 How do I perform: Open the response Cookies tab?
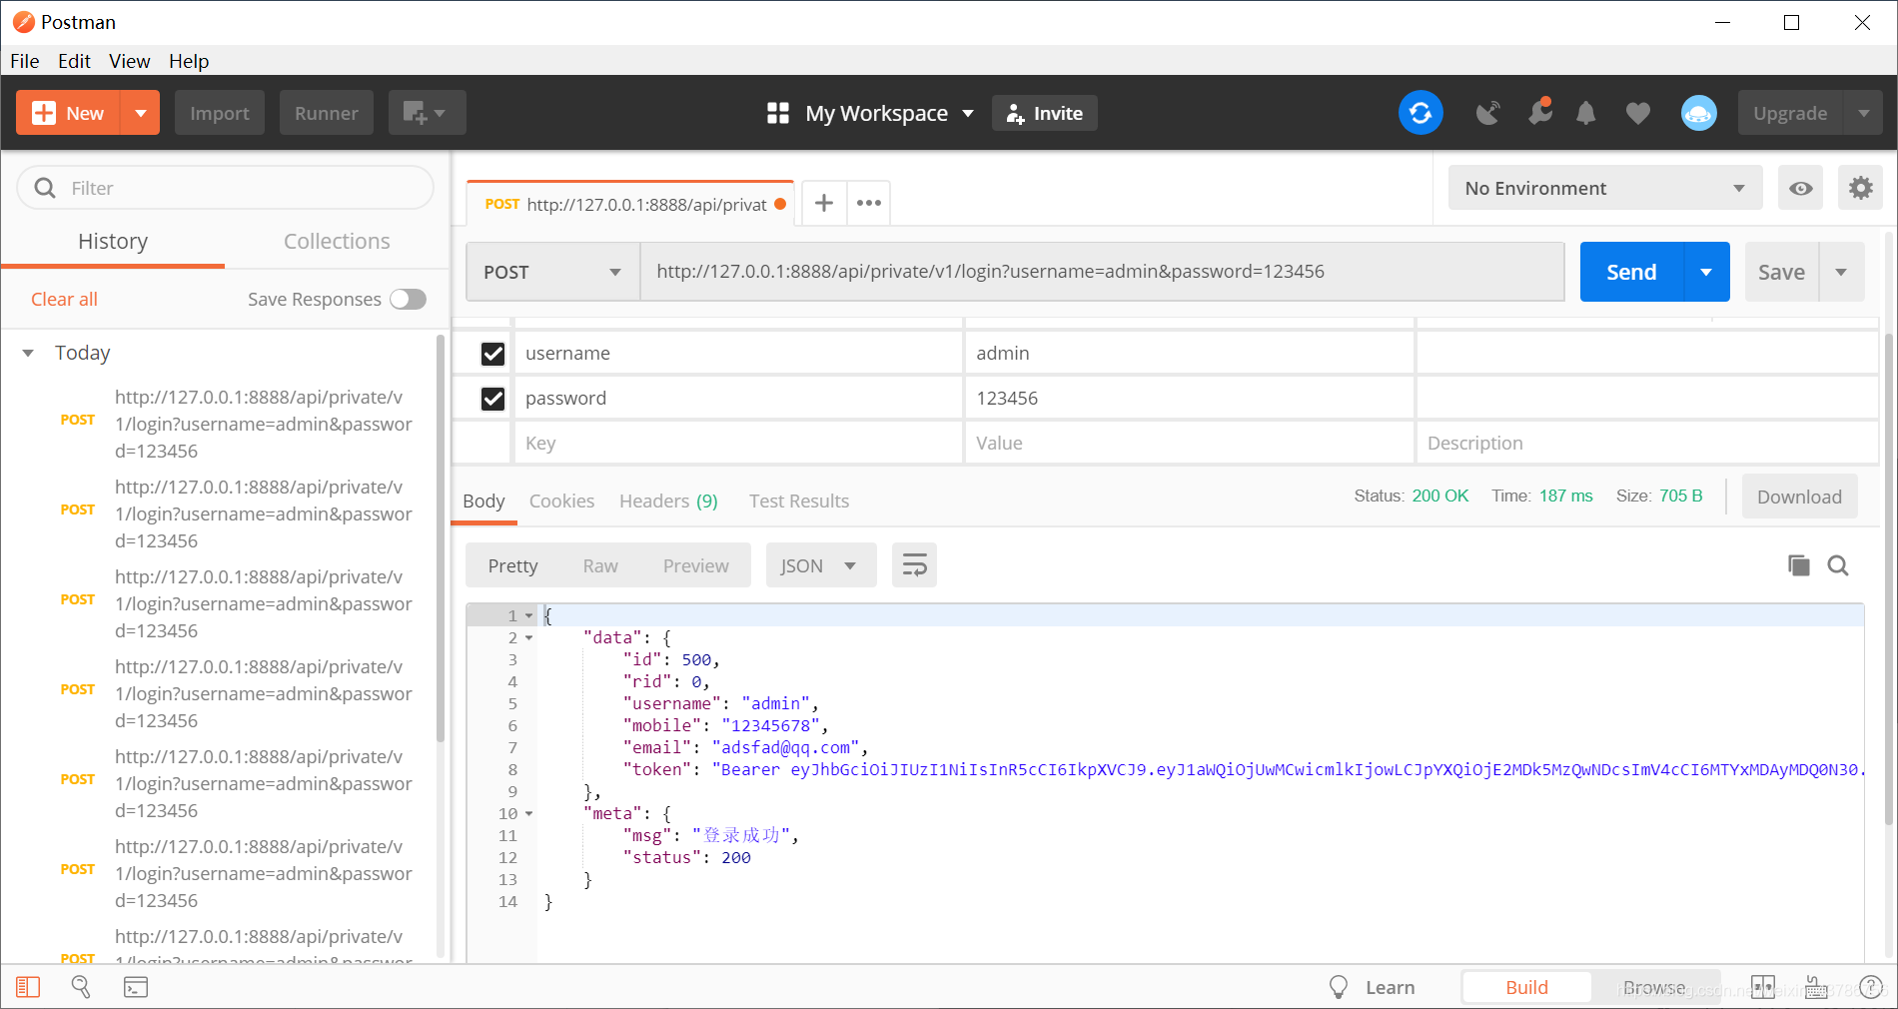click(x=561, y=501)
